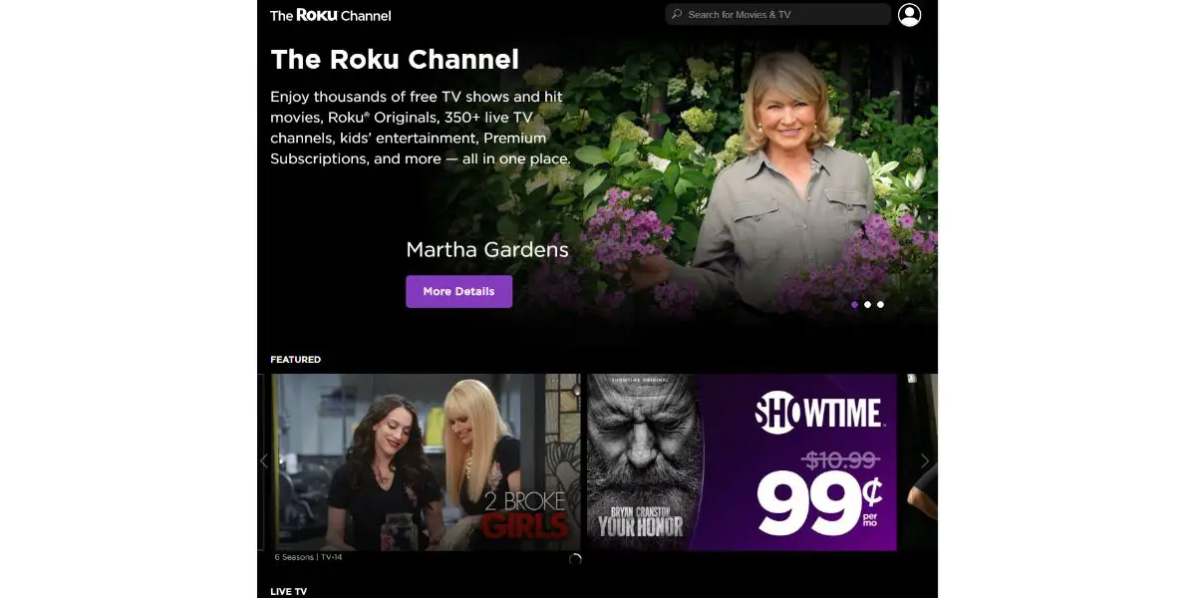Select the first carousel dot indicator
1196x598 pixels.
click(854, 305)
